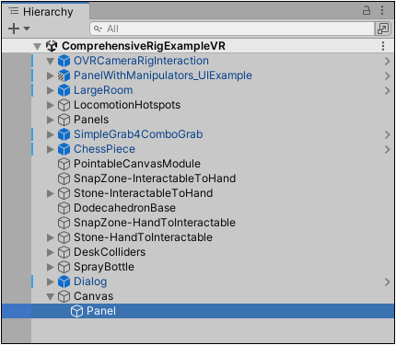Select PointableCanvasModule in the hierarchy
The height and width of the screenshot is (345, 396).
137,164
